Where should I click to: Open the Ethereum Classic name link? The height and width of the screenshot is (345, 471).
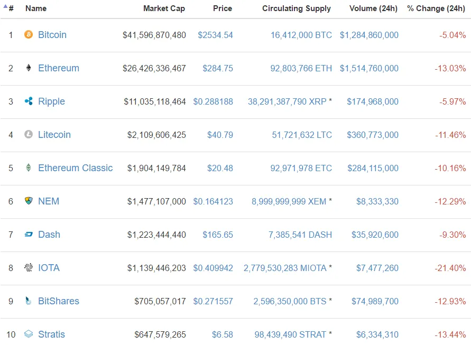[x=76, y=168]
